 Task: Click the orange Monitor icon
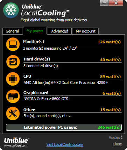(13, 44)
